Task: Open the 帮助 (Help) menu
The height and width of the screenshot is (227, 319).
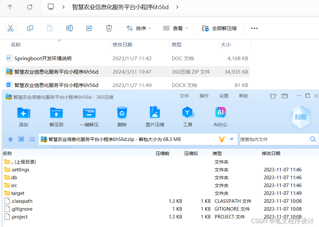Action: 243,96
